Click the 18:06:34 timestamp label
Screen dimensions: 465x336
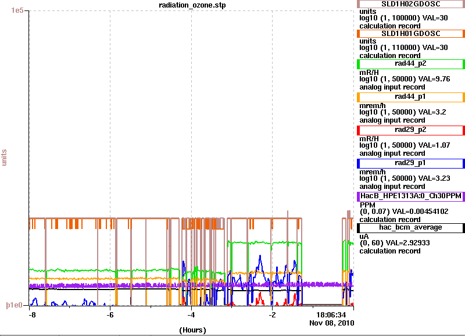pos(331,315)
